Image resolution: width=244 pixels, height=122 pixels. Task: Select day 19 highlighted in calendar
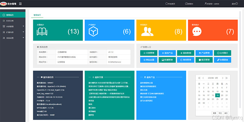pyautogui.click(x=217, y=95)
